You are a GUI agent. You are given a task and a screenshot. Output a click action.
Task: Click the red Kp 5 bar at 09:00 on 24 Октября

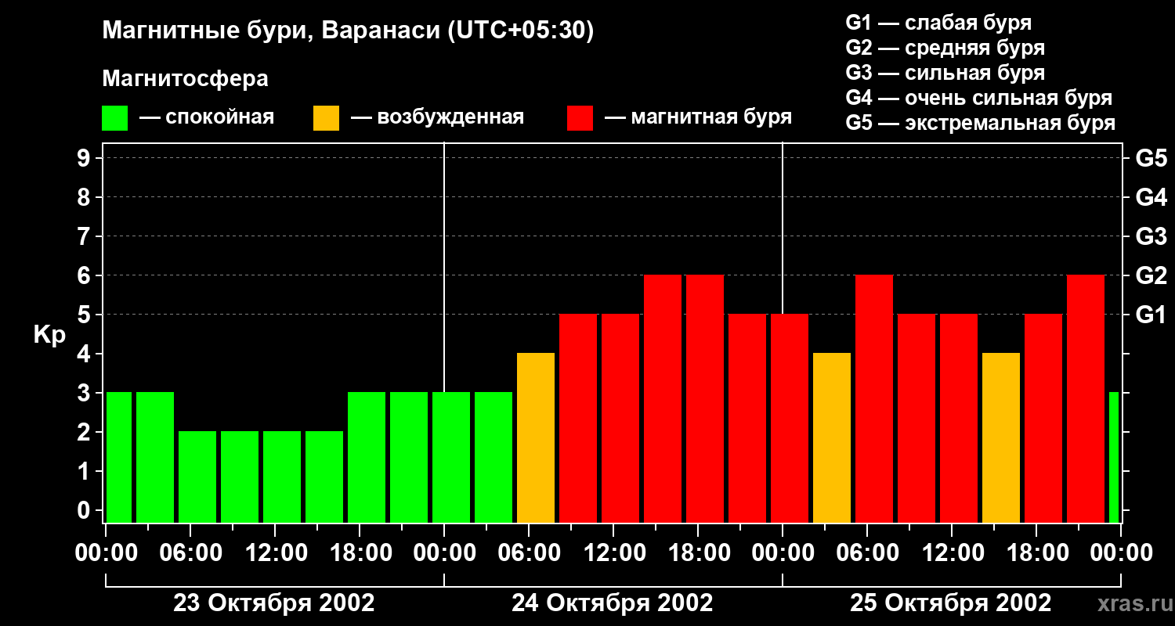pos(578,418)
